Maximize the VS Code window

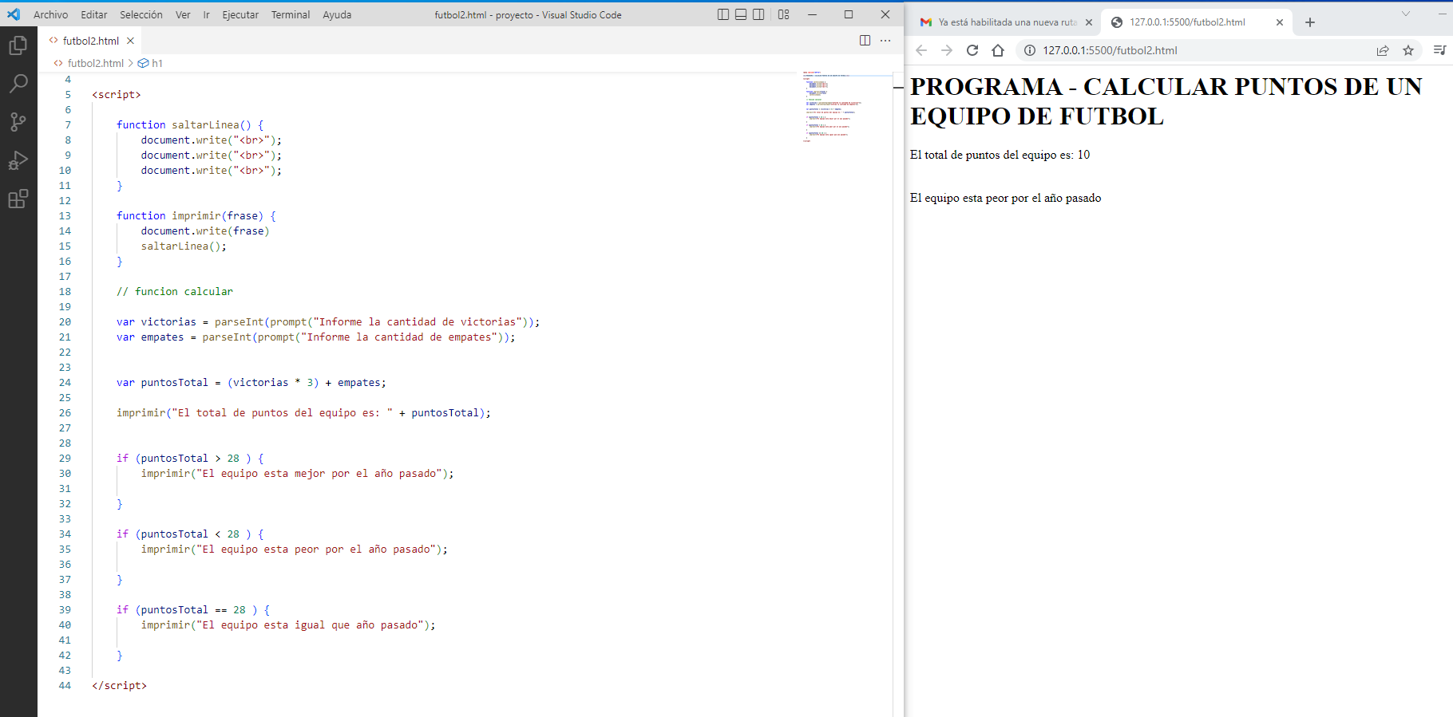click(849, 14)
